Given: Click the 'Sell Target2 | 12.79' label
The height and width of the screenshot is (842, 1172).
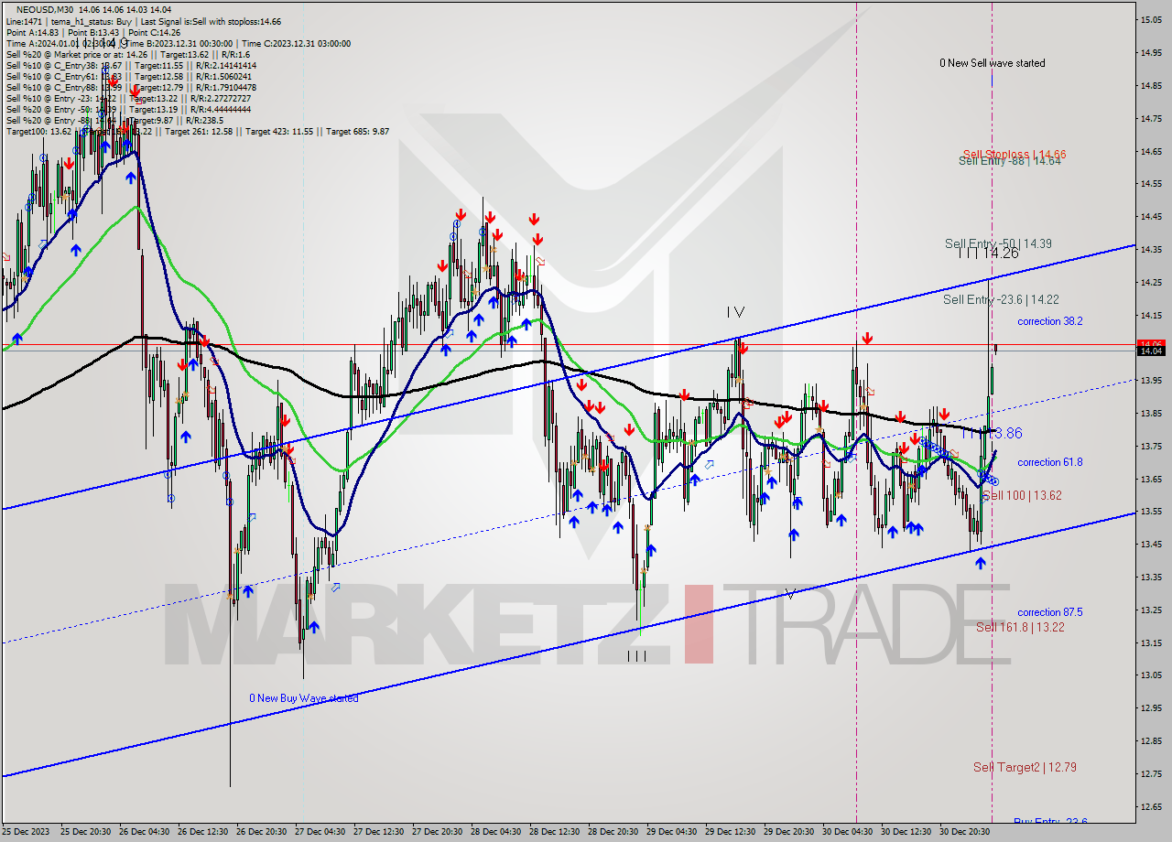Looking at the screenshot, I should (1024, 767).
